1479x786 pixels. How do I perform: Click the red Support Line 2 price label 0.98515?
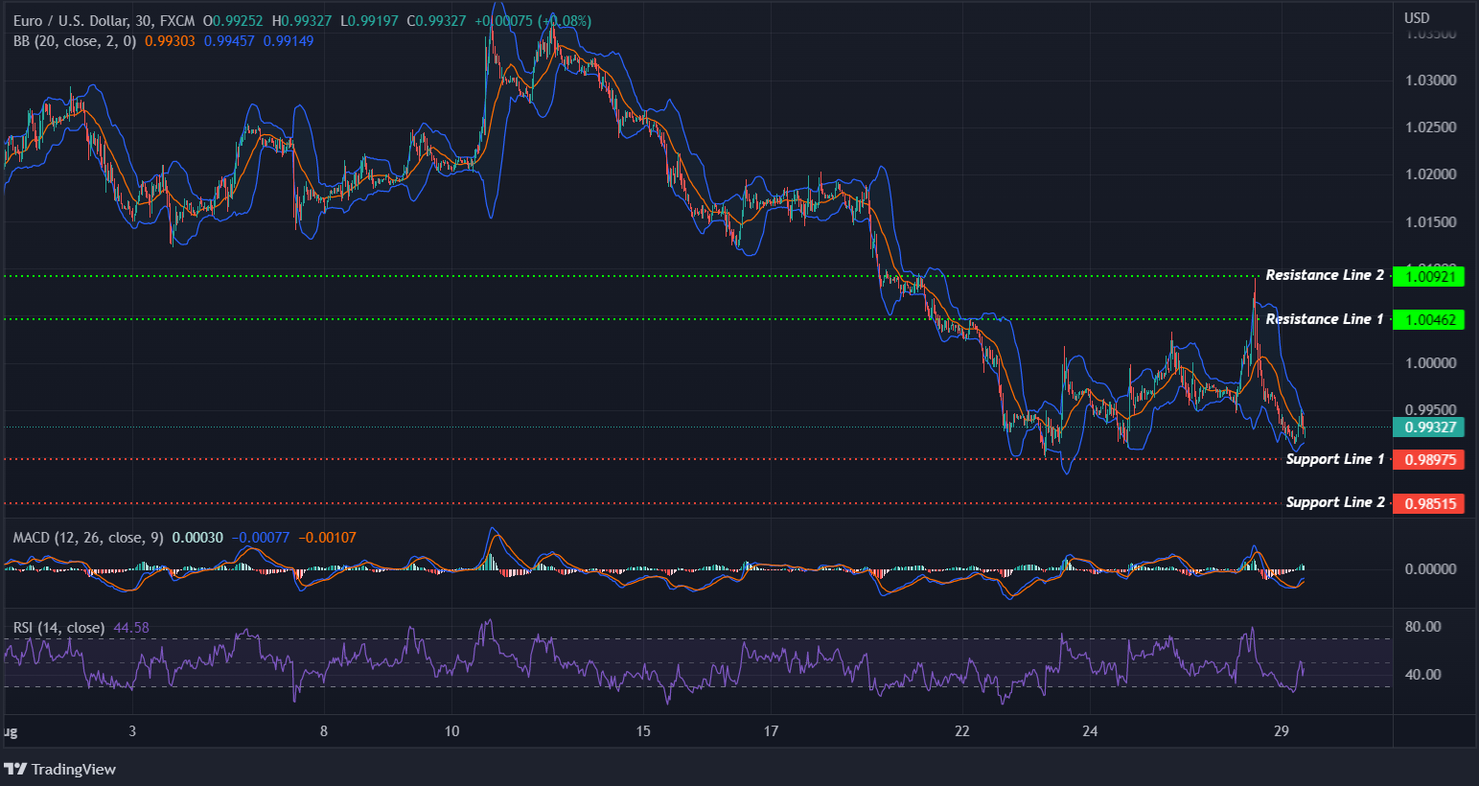click(x=1429, y=502)
